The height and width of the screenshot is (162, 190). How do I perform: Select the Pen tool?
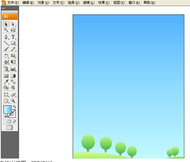click(6, 37)
